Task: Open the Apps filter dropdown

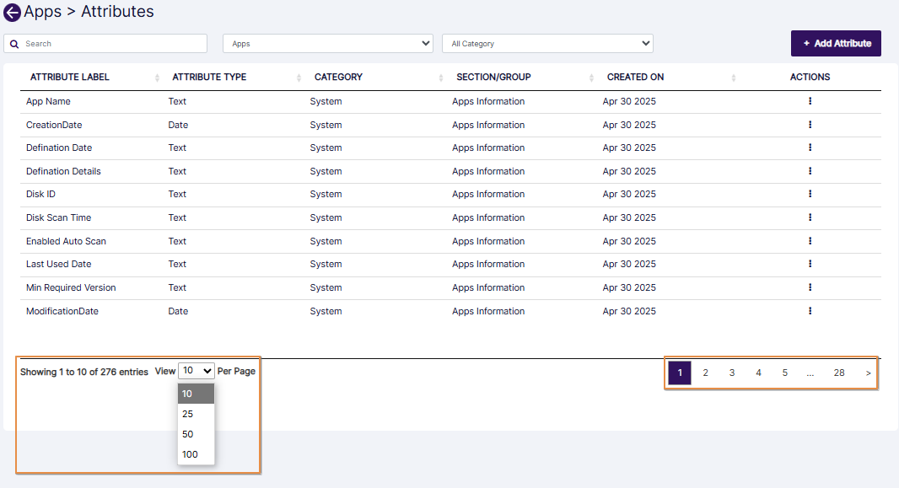Action: [327, 43]
